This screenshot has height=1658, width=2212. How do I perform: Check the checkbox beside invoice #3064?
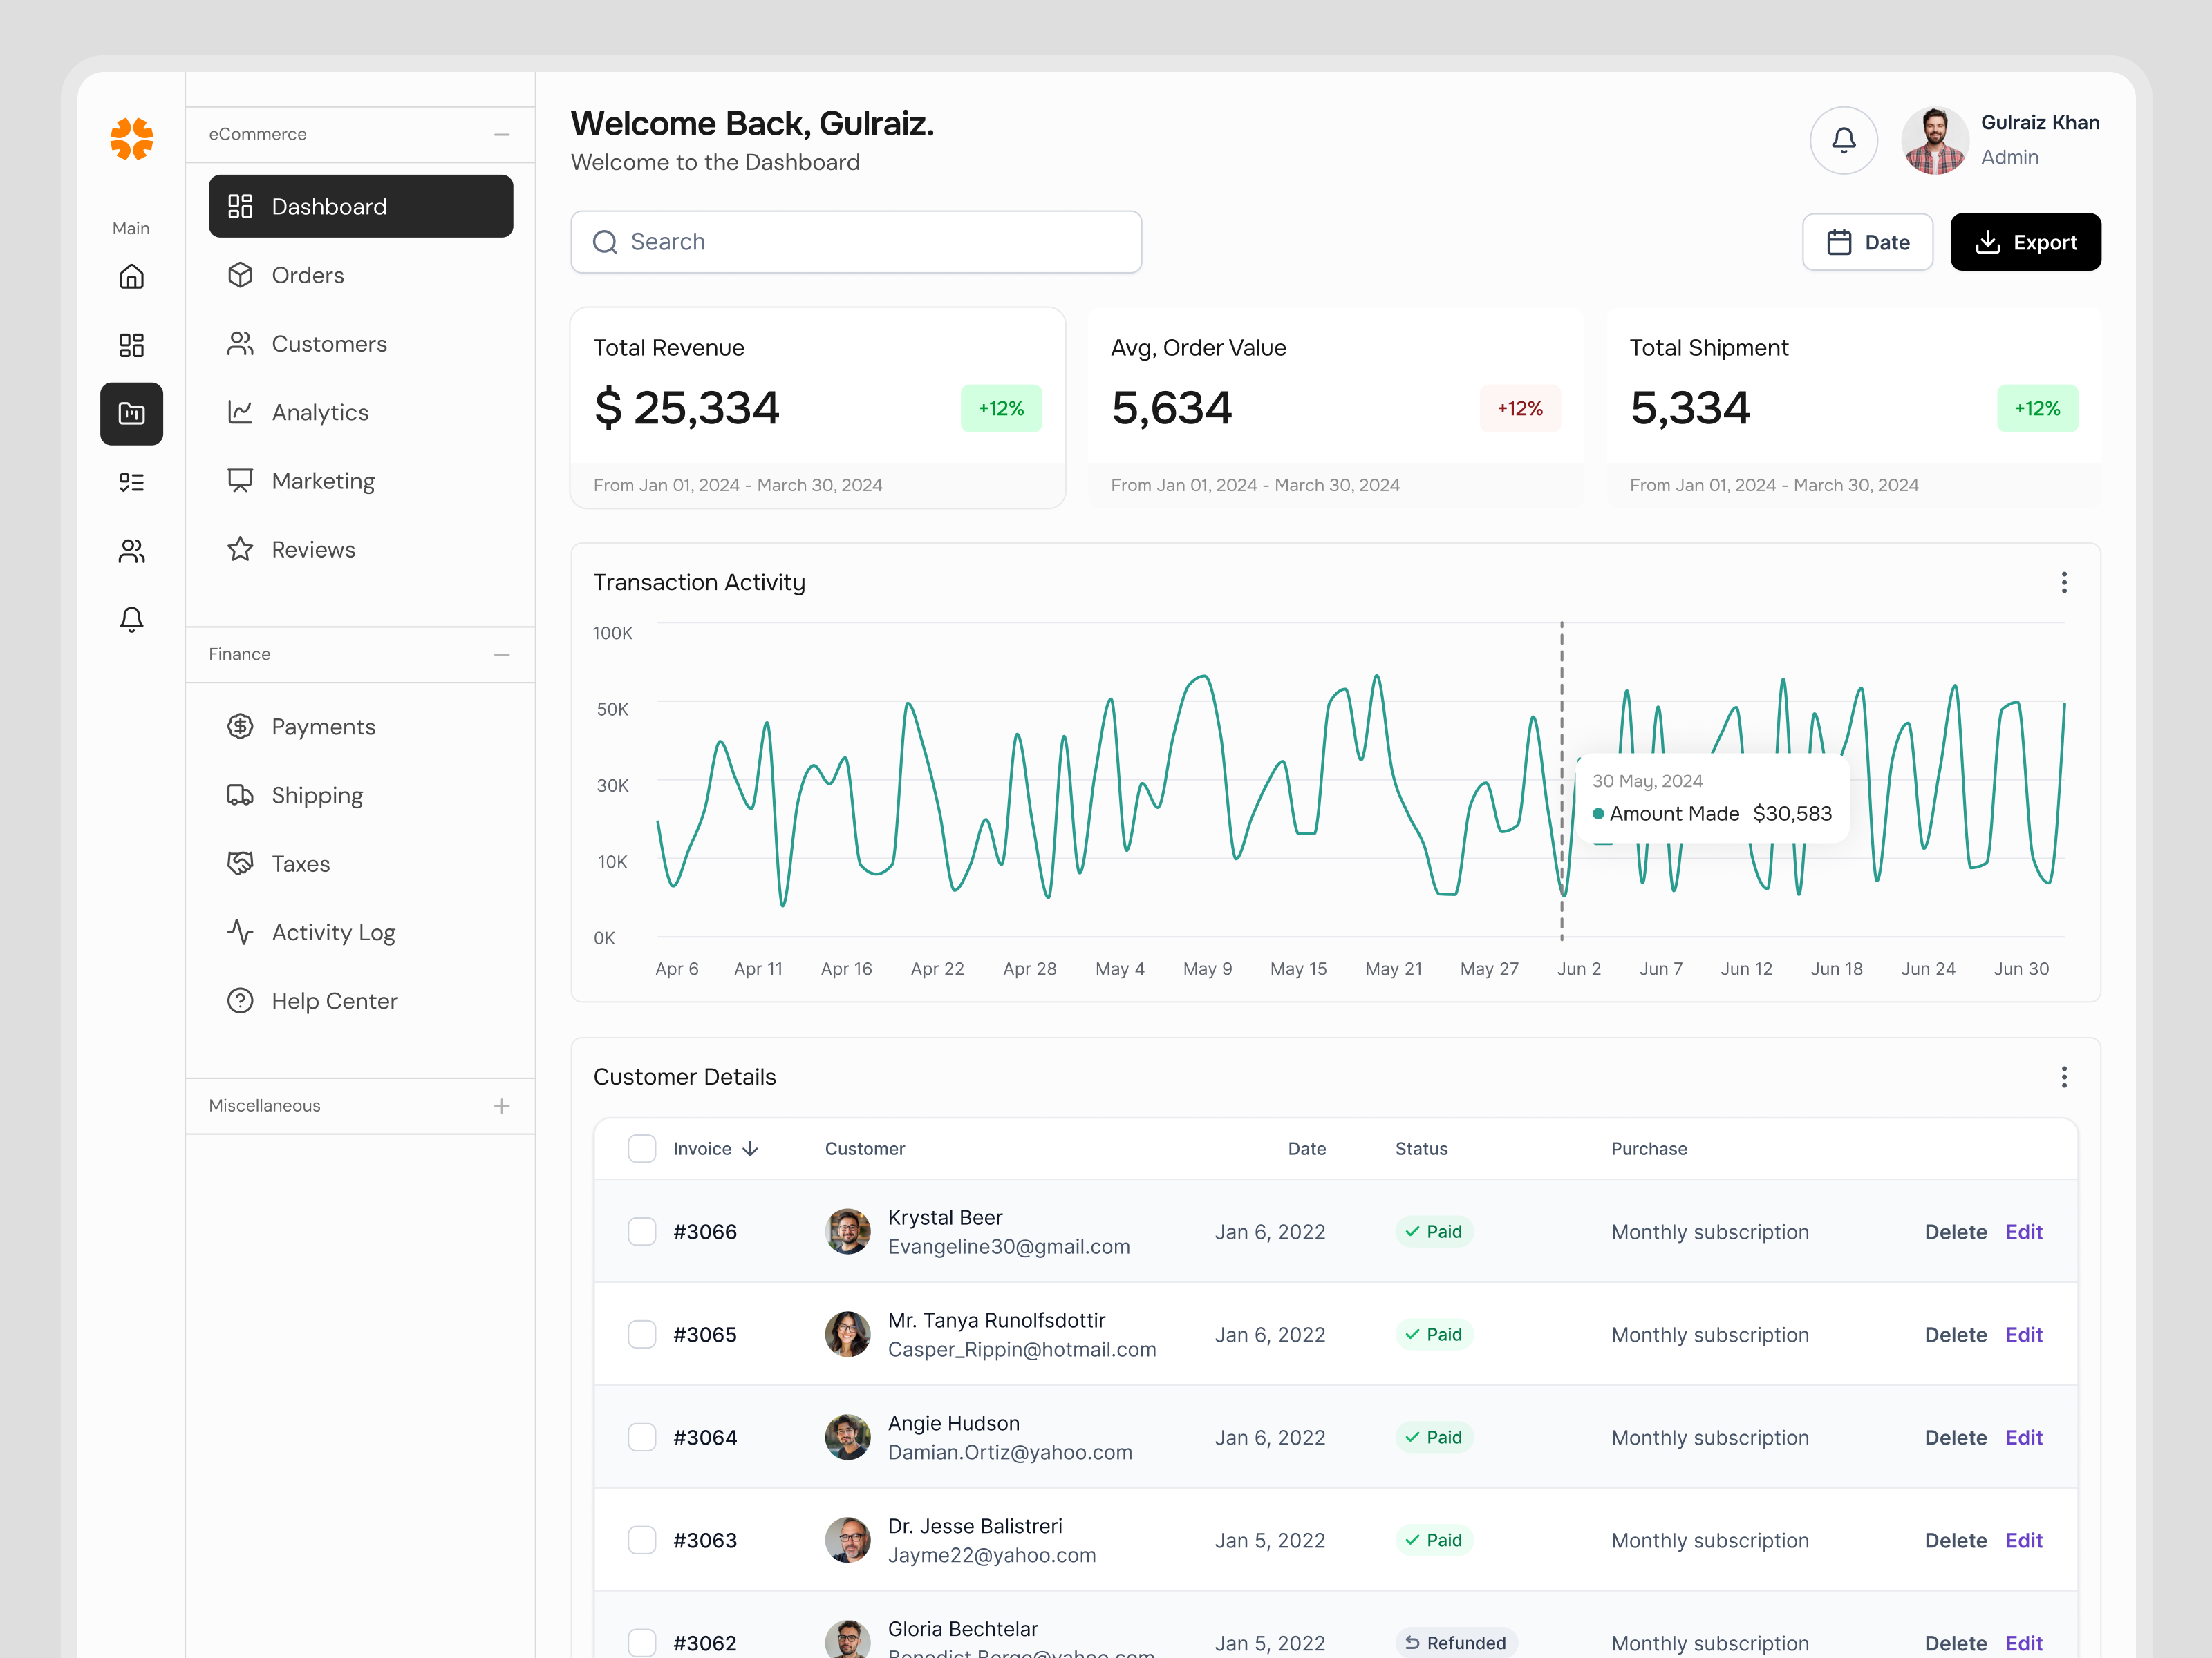point(642,1437)
